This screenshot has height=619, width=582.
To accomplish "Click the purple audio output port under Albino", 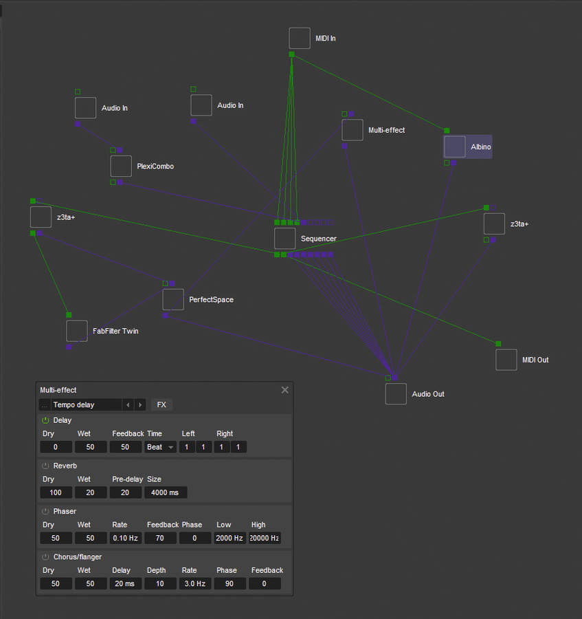I will tap(454, 162).
